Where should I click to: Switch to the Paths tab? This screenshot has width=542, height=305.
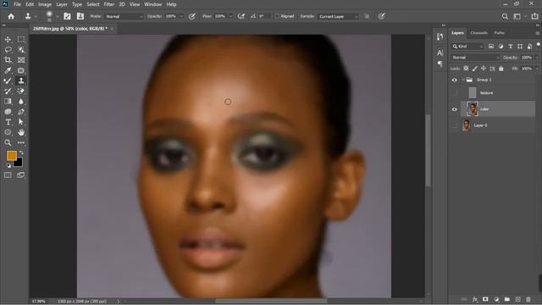(x=499, y=33)
